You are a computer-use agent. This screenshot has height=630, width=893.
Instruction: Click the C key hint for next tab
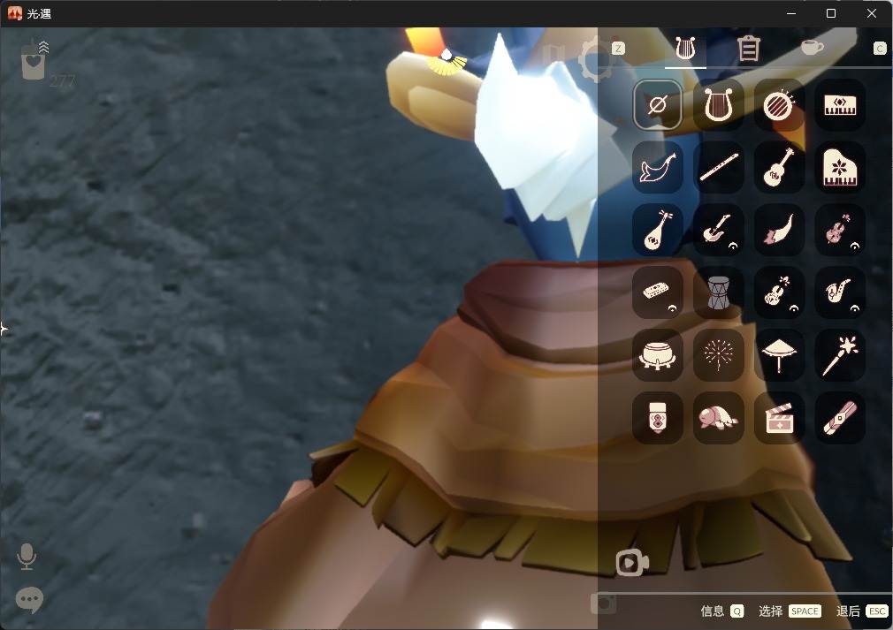click(880, 49)
